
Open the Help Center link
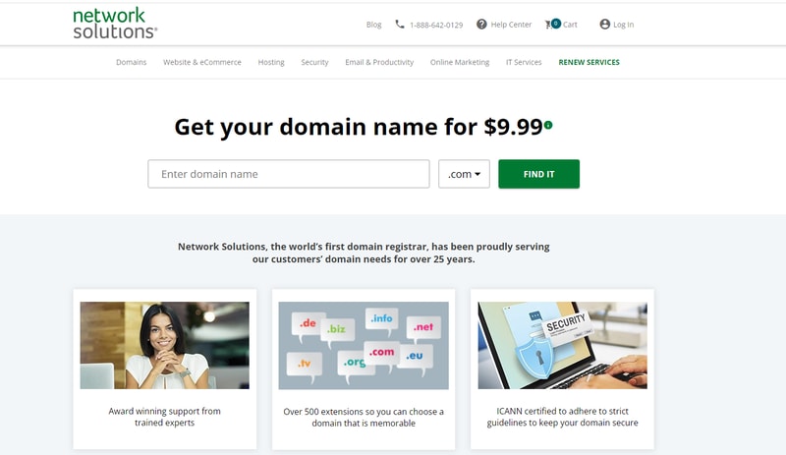pos(511,25)
